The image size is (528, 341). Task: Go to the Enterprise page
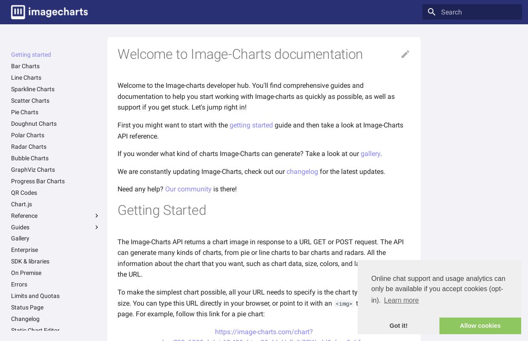click(24, 250)
